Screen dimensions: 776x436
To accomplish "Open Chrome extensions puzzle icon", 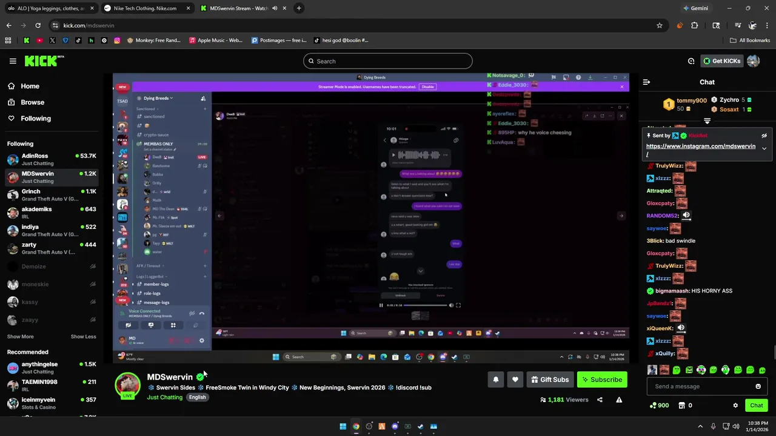I will coord(694,25).
